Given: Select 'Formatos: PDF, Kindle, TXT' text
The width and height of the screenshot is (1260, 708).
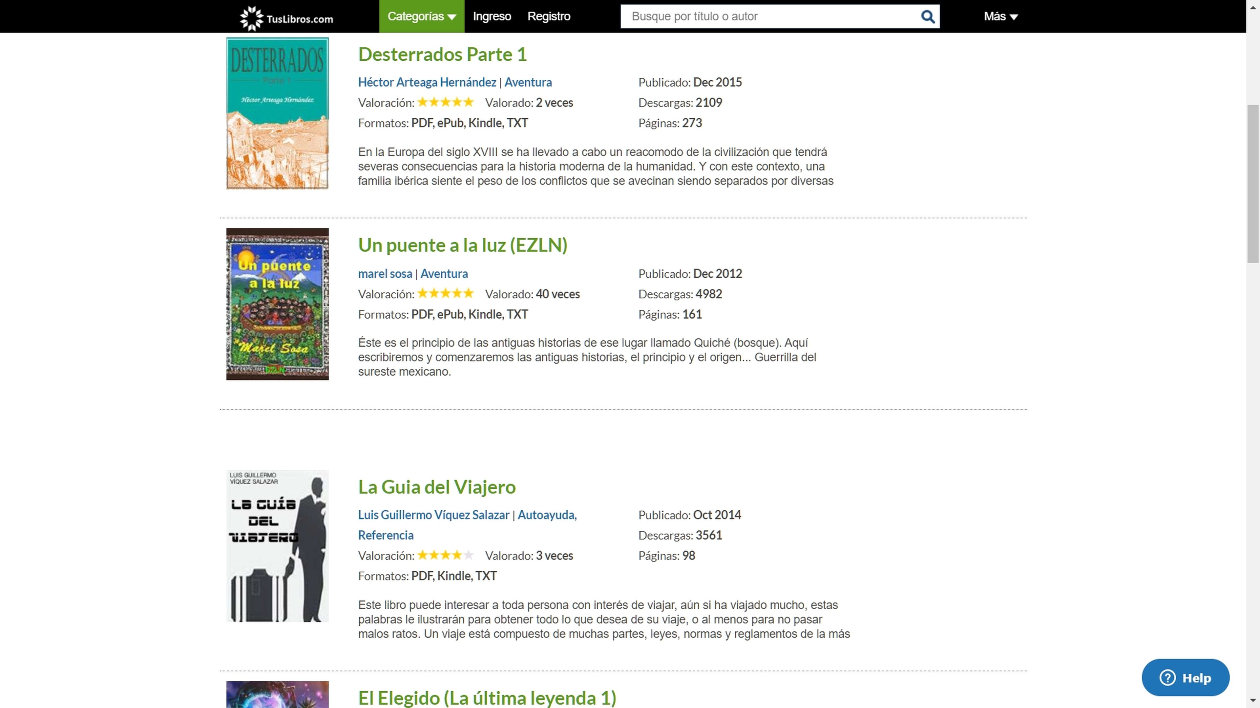Looking at the screenshot, I should [427, 576].
